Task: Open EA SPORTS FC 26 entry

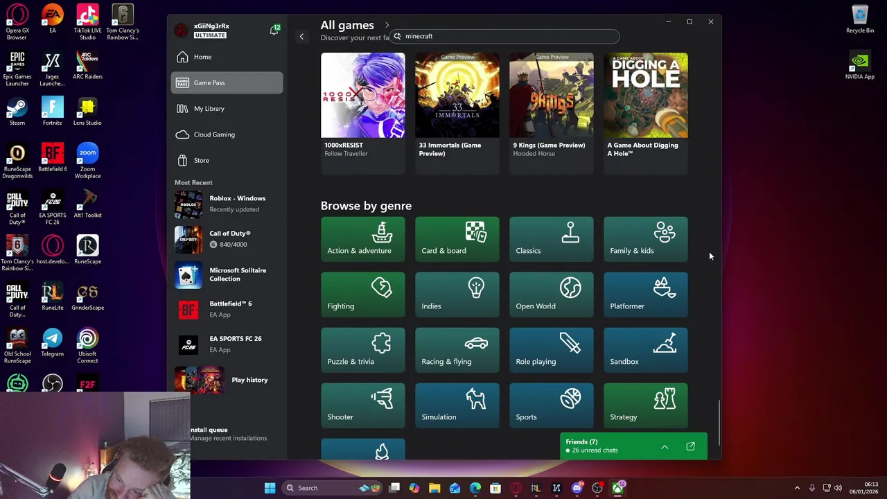Action: 227,344
